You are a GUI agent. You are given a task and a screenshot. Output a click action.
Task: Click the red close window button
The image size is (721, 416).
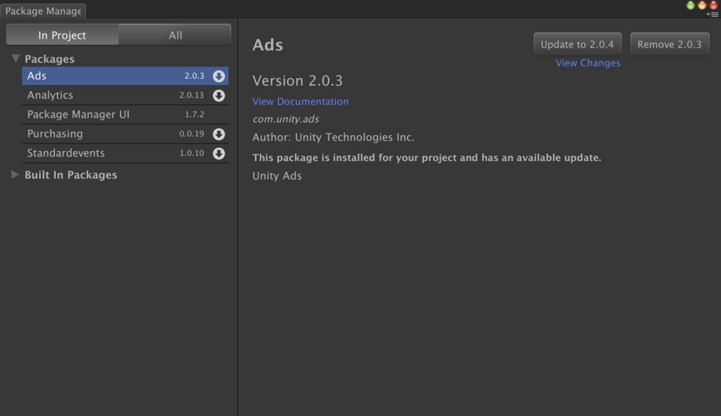tap(714, 5)
